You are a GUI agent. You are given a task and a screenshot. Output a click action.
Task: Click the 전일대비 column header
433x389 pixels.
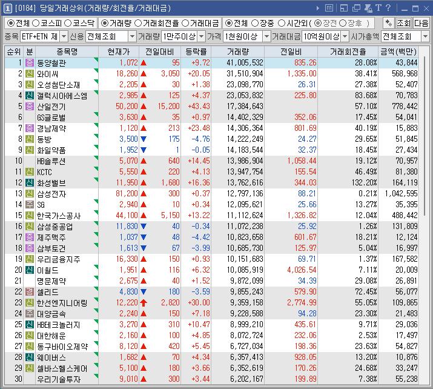(x=160, y=52)
